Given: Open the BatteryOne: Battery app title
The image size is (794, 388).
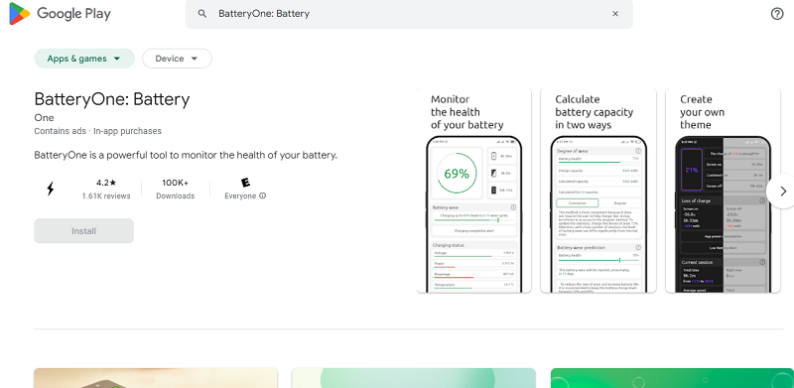Looking at the screenshot, I should point(112,99).
